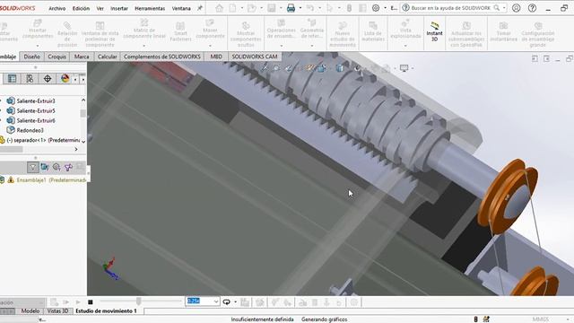Click the Insuficientemente definida status text
The width and height of the screenshot is (574, 323).
click(x=262, y=319)
